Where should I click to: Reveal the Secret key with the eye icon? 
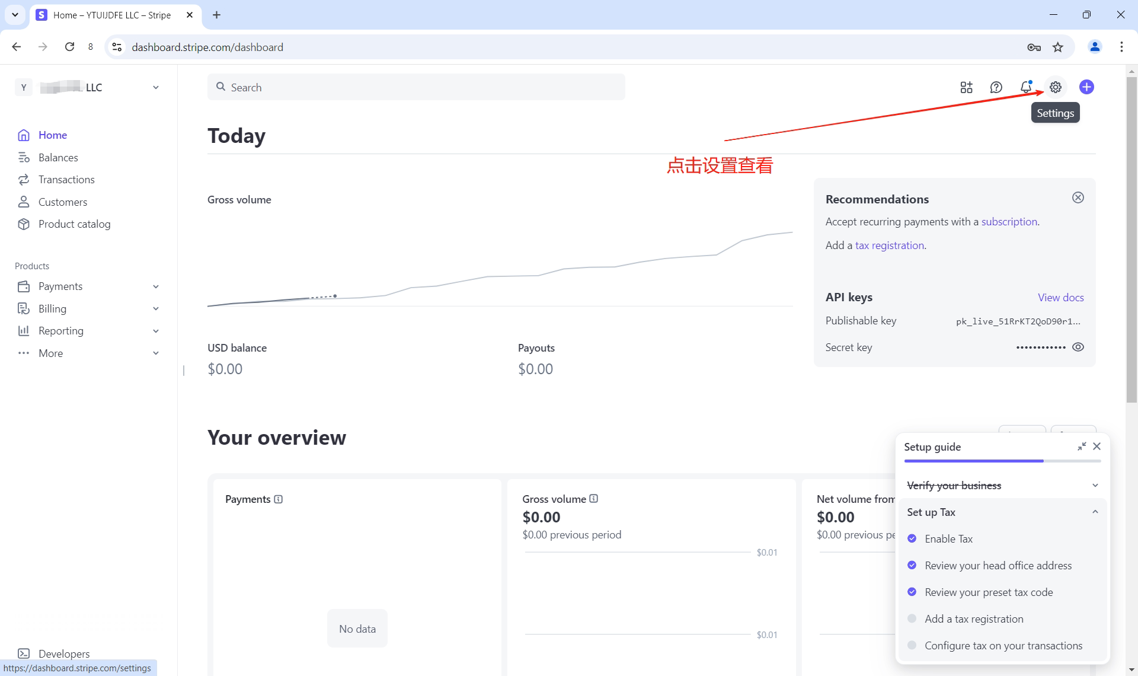[x=1078, y=347]
